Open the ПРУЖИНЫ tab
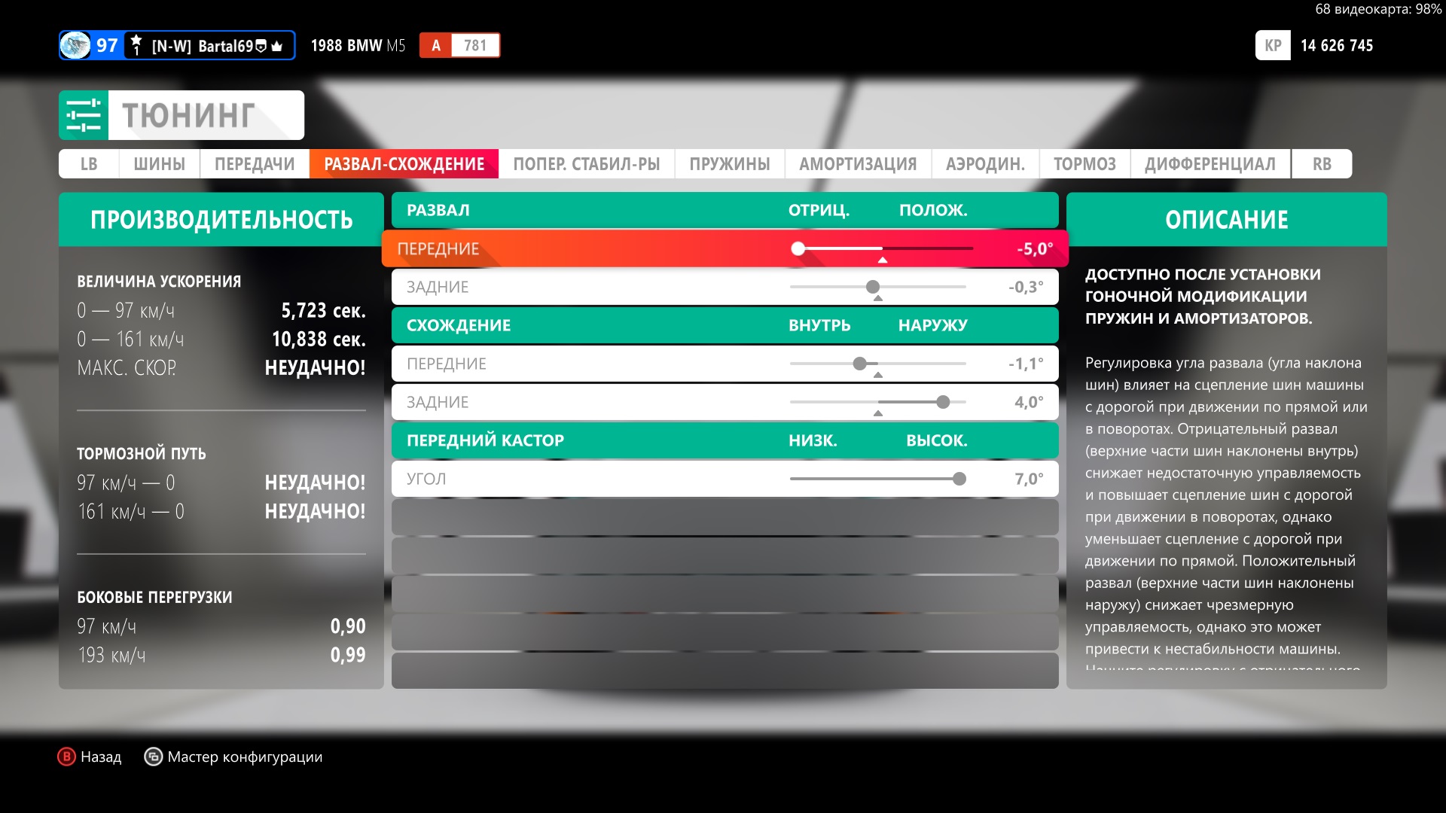 (729, 164)
